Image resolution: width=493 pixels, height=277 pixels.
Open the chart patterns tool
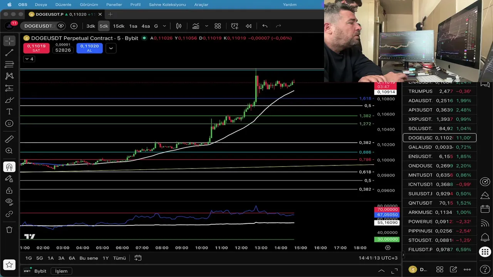coord(9,76)
